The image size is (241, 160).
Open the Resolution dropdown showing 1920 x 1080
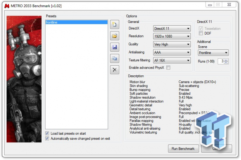pos(172,37)
